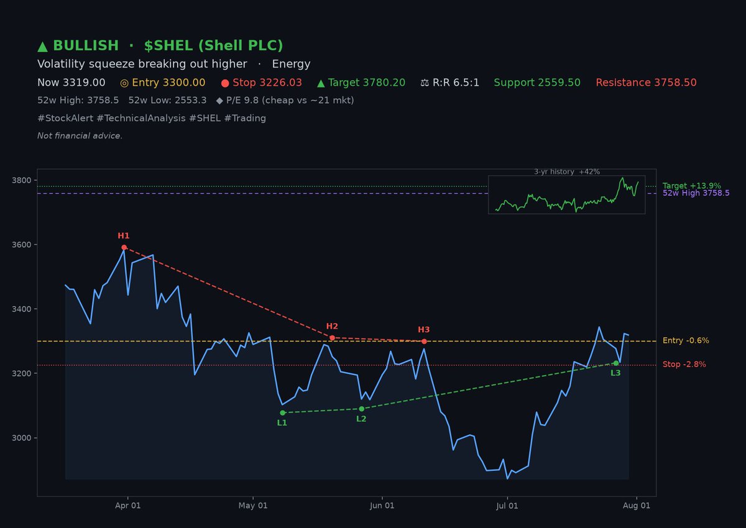Click the '52w High 3758.5' purple line label
This screenshot has height=528, width=746.
point(696,193)
